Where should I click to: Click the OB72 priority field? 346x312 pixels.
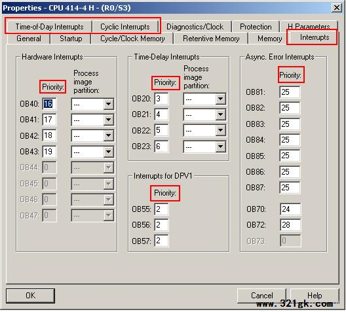coord(290,225)
